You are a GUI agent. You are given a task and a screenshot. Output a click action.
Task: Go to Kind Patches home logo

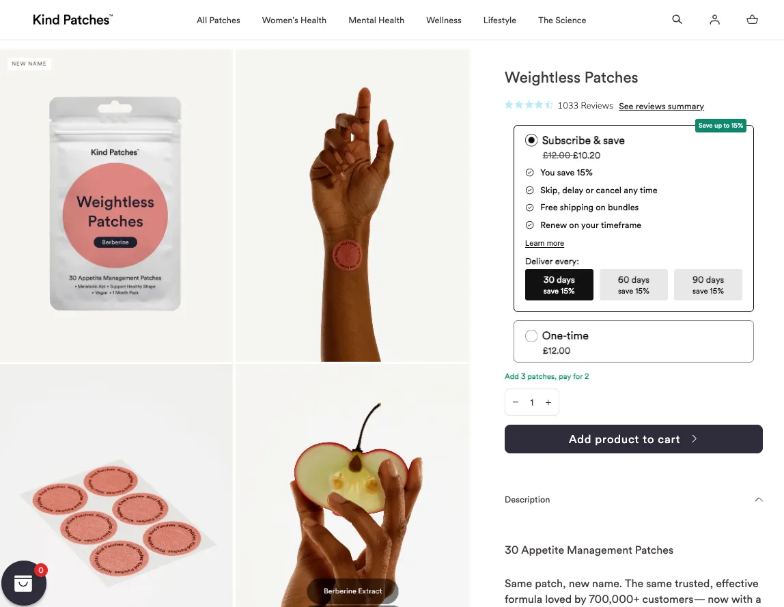72,20
